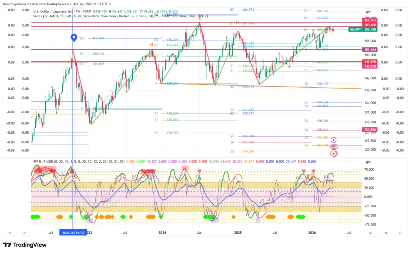
Task: Toggle the C scale button at bottom right
Action: (400, 232)
